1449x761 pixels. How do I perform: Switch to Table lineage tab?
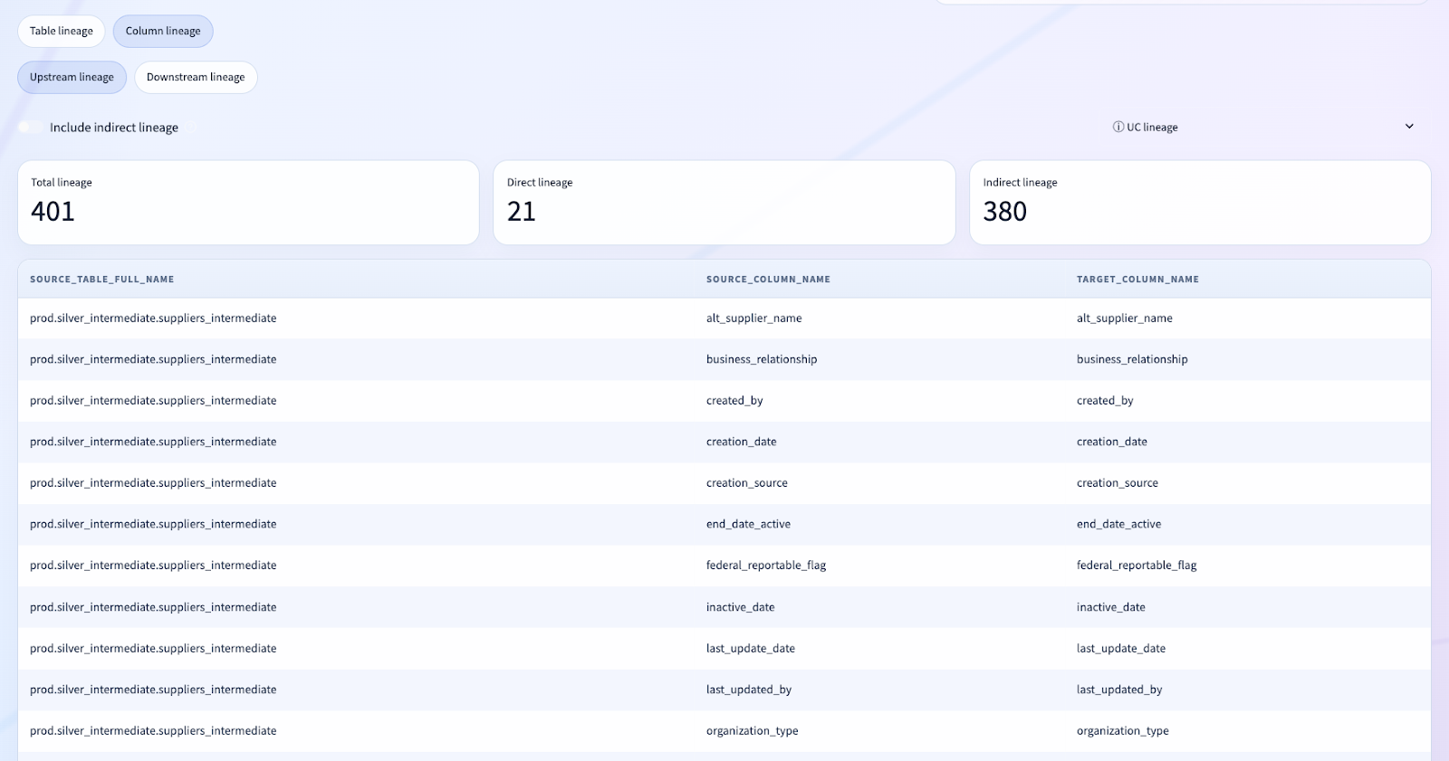point(62,32)
